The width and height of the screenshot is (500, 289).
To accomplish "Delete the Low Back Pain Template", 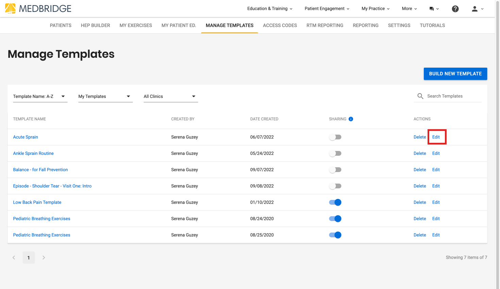I will (420, 202).
